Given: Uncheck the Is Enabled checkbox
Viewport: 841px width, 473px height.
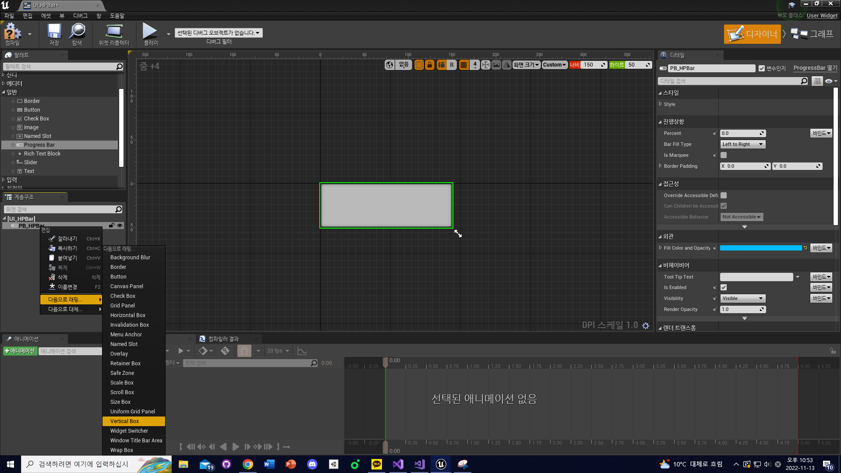Looking at the screenshot, I should click(x=724, y=287).
